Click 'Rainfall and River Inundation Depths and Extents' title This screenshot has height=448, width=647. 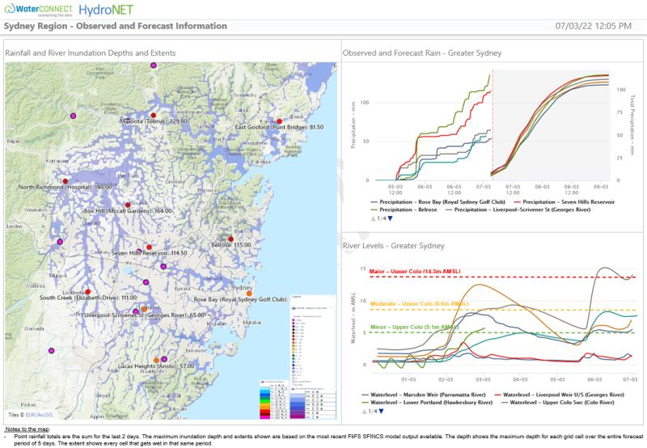(91, 53)
